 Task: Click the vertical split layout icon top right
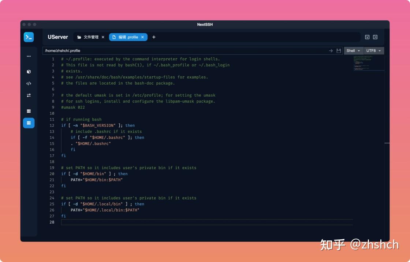[x=375, y=37]
